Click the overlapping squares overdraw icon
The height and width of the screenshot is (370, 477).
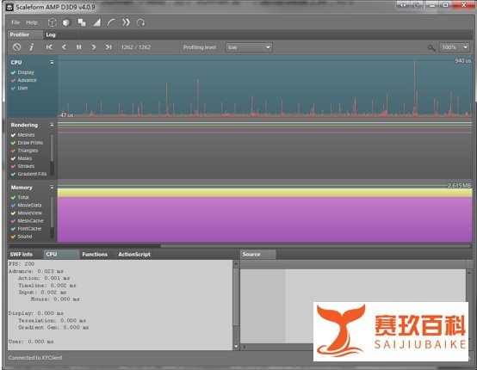(x=82, y=22)
